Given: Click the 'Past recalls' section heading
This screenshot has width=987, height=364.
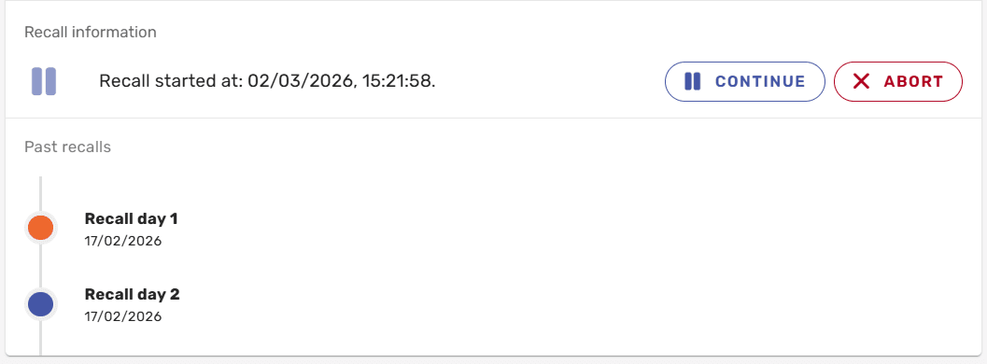Looking at the screenshot, I should tap(67, 147).
